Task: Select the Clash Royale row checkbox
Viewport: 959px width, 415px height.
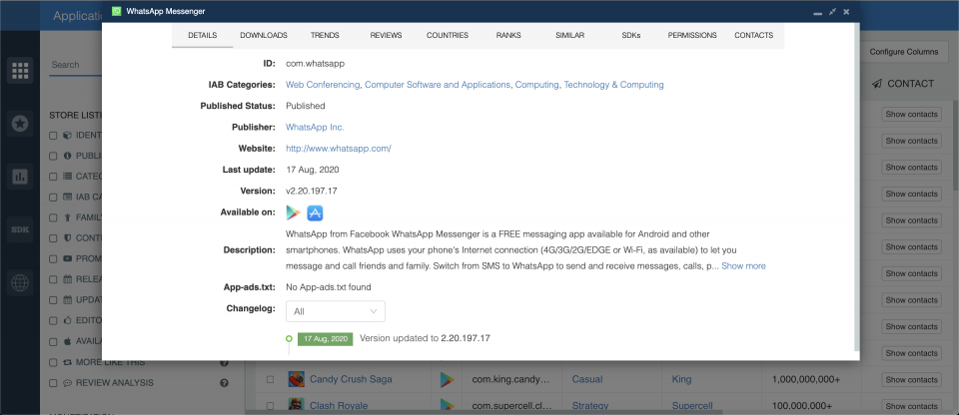Action: pyautogui.click(x=270, y=406)
